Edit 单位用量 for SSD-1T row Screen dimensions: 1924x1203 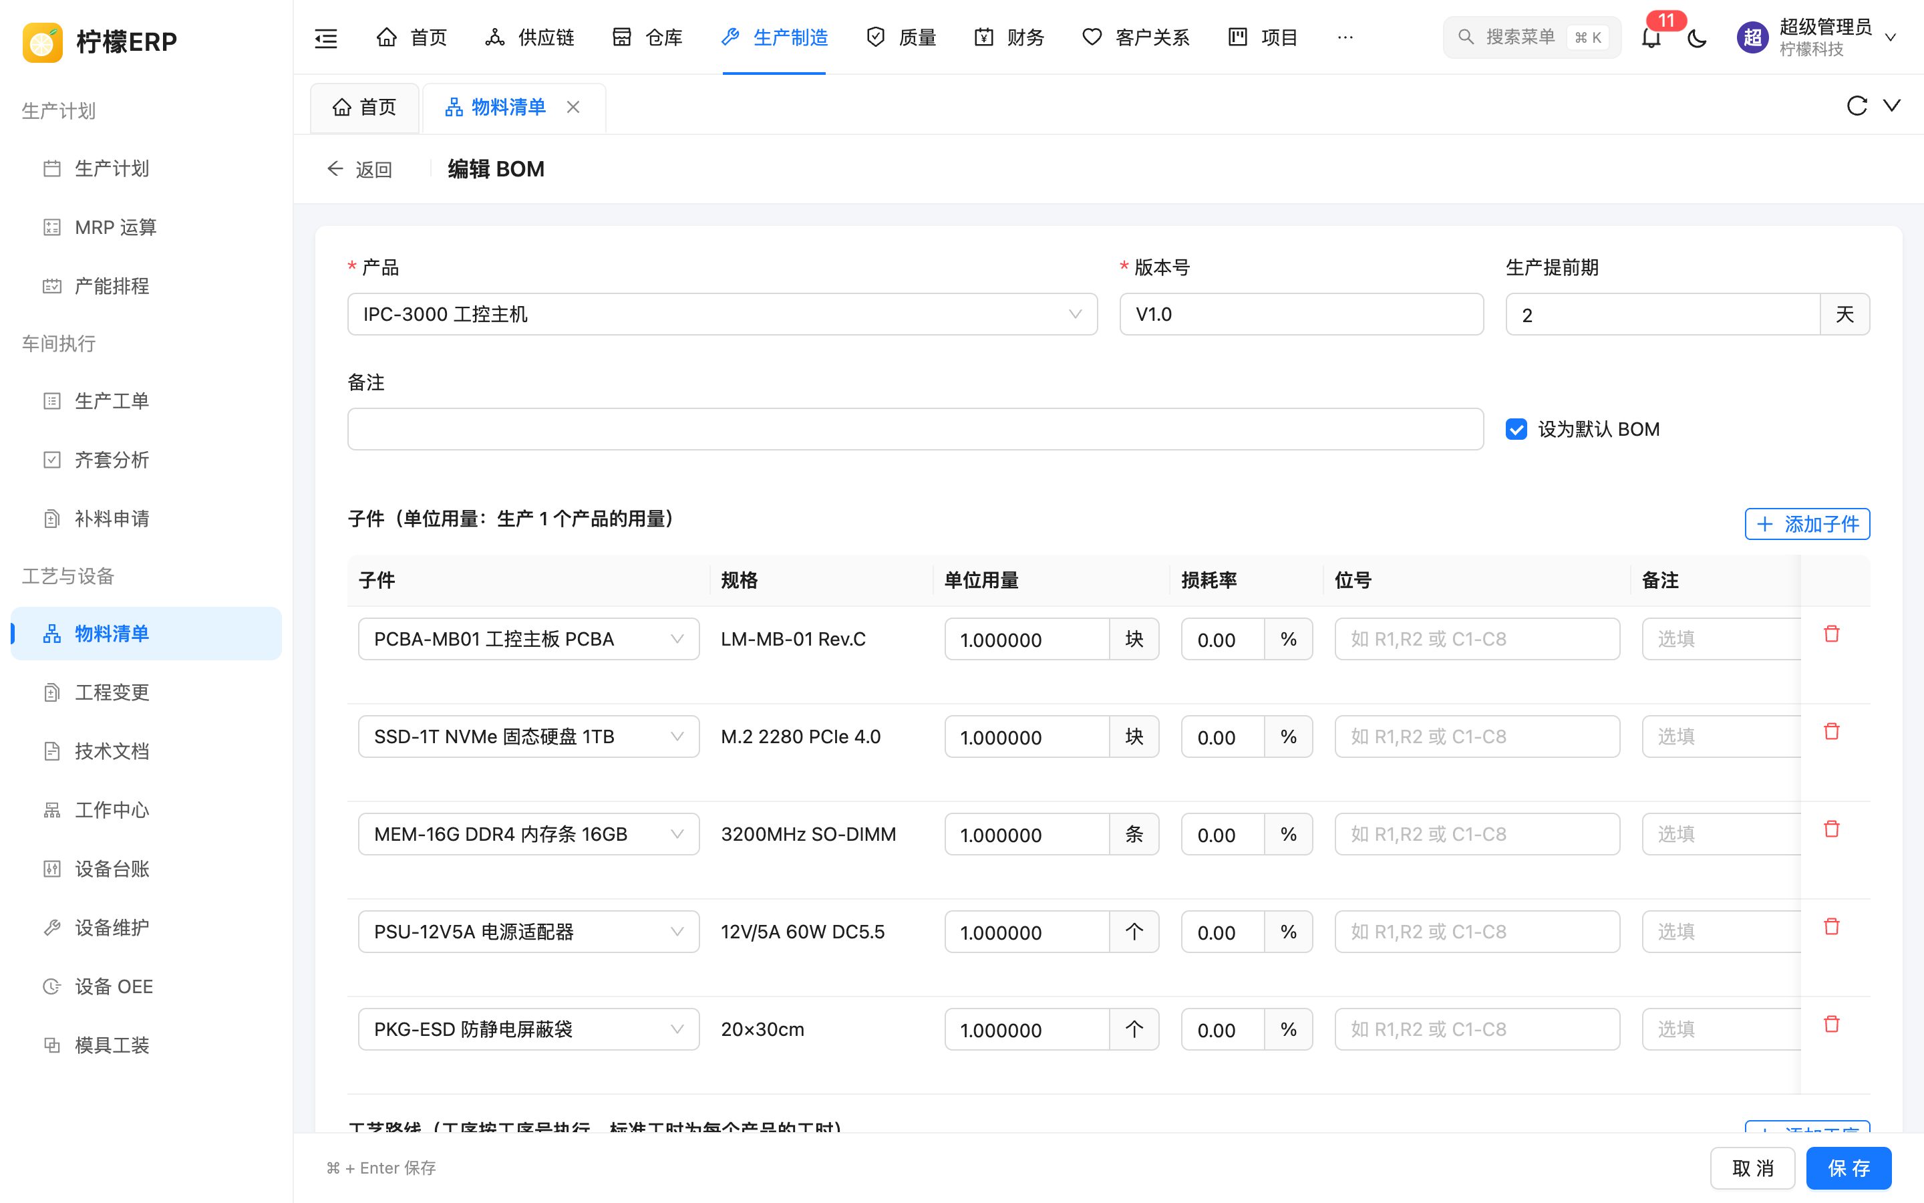[1026, 737]
